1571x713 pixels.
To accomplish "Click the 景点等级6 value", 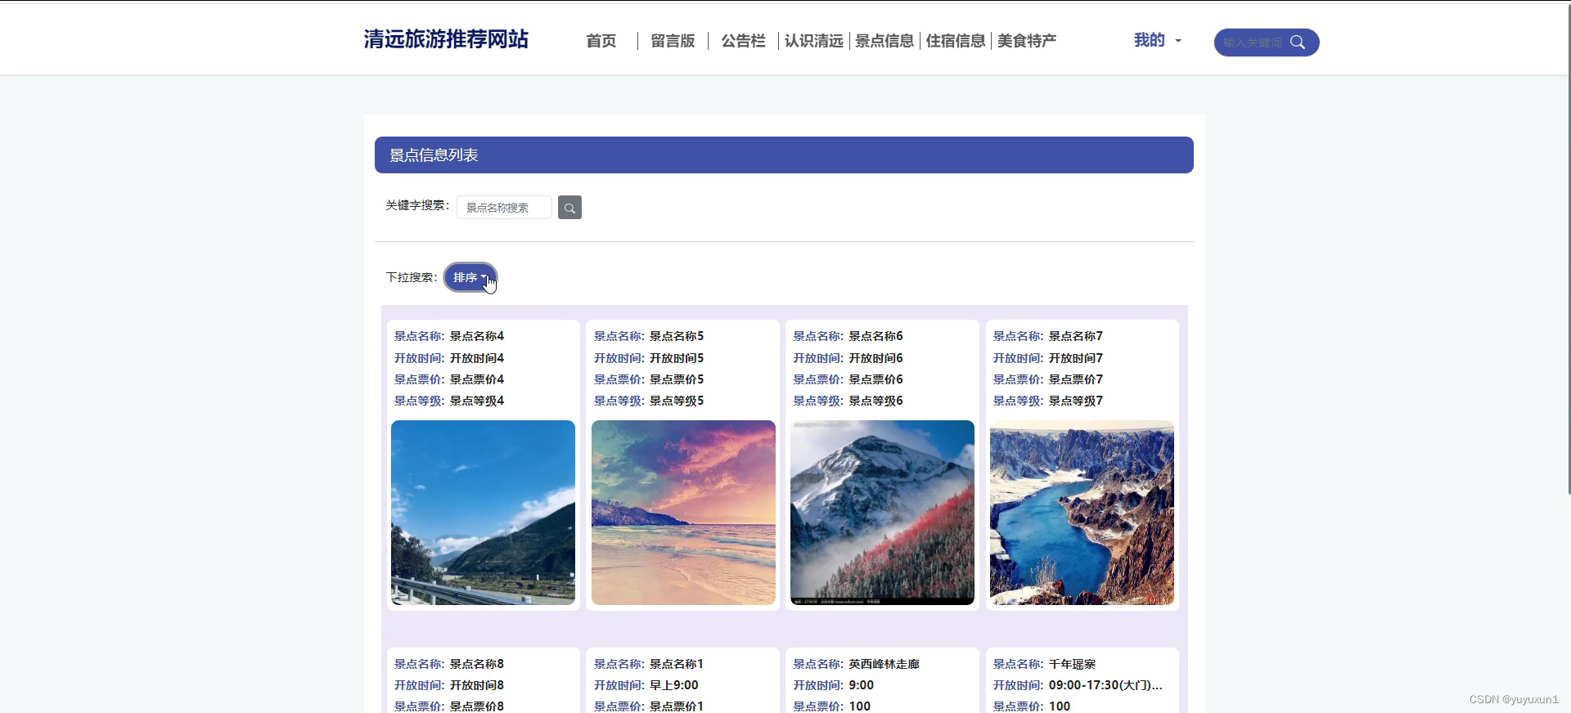I will click(x=876, y=401).
